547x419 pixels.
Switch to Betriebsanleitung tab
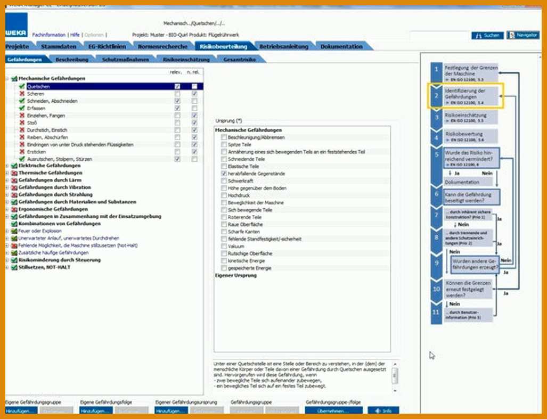pos(283,46)
